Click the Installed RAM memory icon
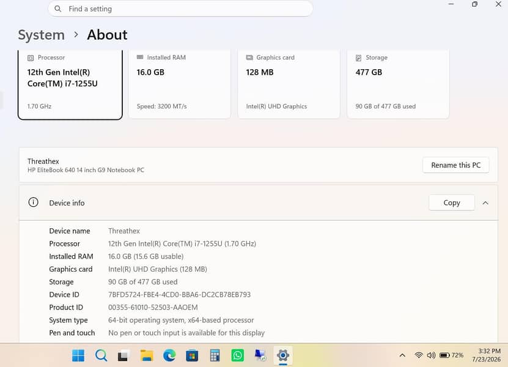508x367 pixels. (x=140, y=57)
